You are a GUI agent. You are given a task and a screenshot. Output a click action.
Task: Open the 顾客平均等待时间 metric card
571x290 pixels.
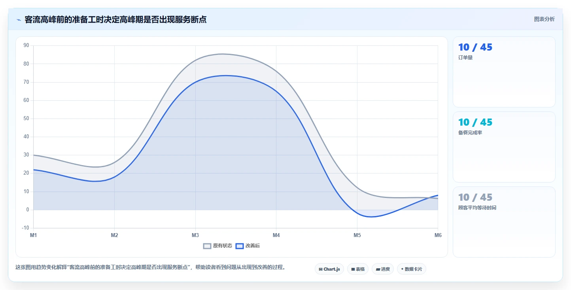point(504,222)
